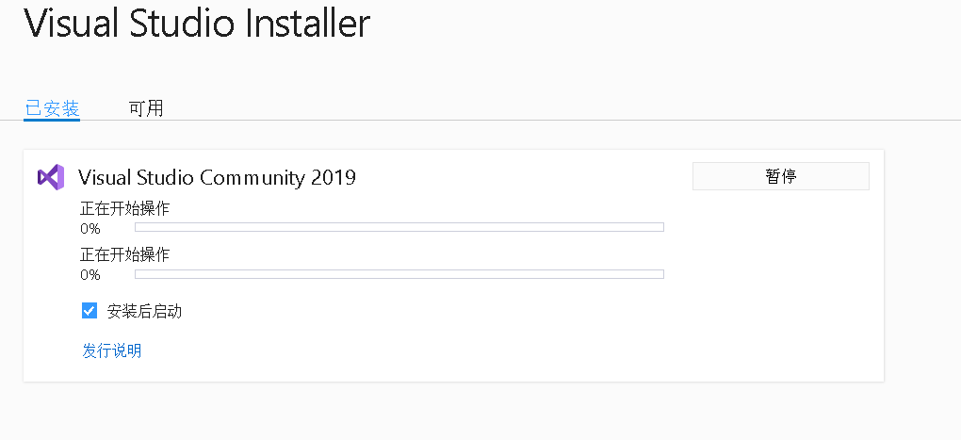
Task: Select the second 正在开始操作 status text
Action: [124, 255]
